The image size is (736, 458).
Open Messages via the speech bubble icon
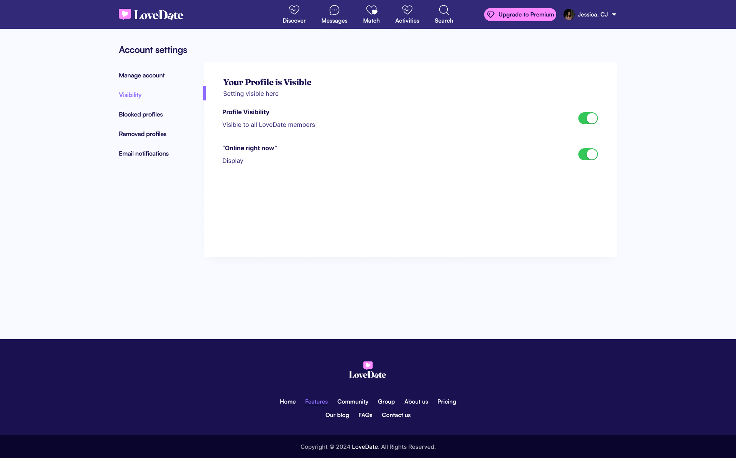[334, 10]
